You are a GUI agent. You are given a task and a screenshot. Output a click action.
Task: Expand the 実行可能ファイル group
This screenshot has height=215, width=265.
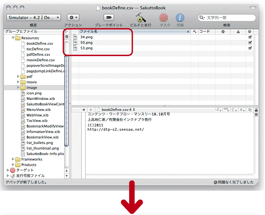(x=8, y=175)
